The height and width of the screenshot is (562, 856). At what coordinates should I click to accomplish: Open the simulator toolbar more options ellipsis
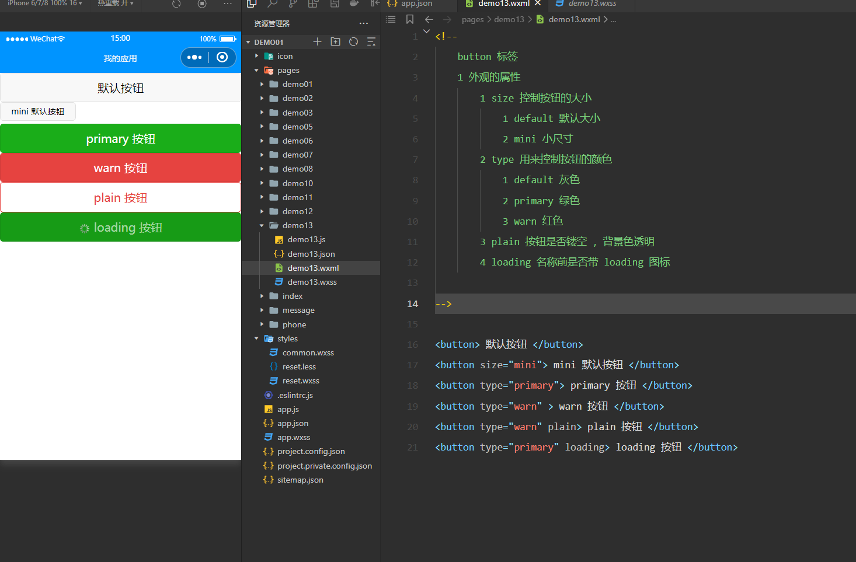pos(228,4)
